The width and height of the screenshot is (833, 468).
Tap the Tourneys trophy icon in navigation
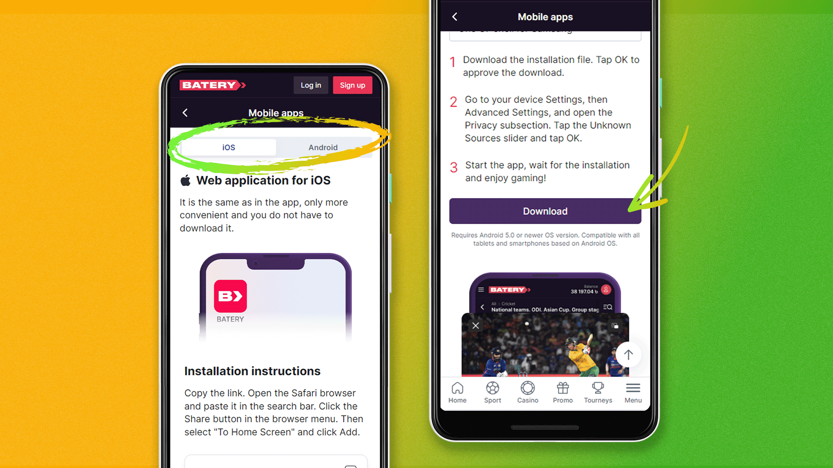[597, 388]
